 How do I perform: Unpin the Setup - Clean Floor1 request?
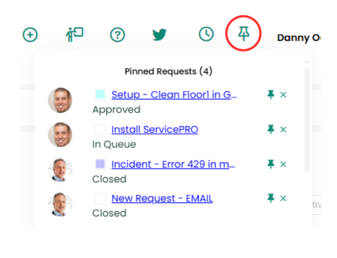pyautogui.click(x=270, y=94)
